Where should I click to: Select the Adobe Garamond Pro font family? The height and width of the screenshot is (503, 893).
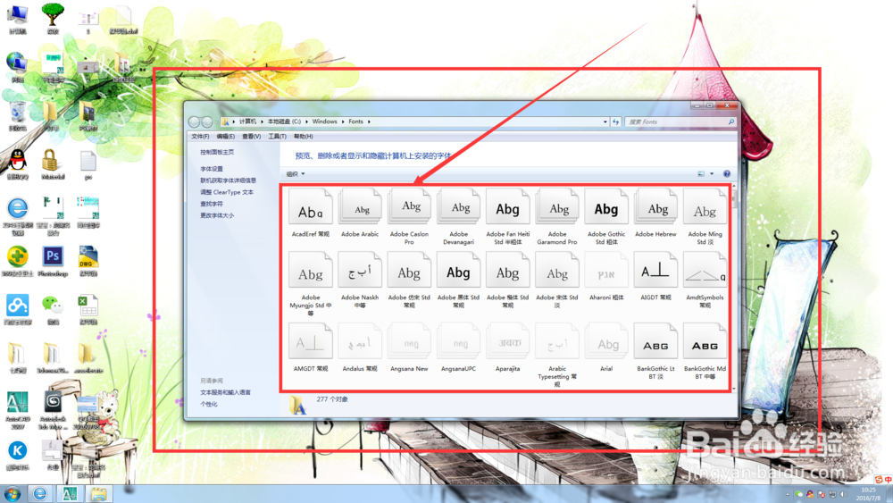557,217
